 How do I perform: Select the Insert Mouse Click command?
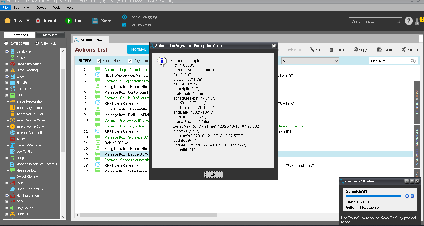click(x=30, y=114)
